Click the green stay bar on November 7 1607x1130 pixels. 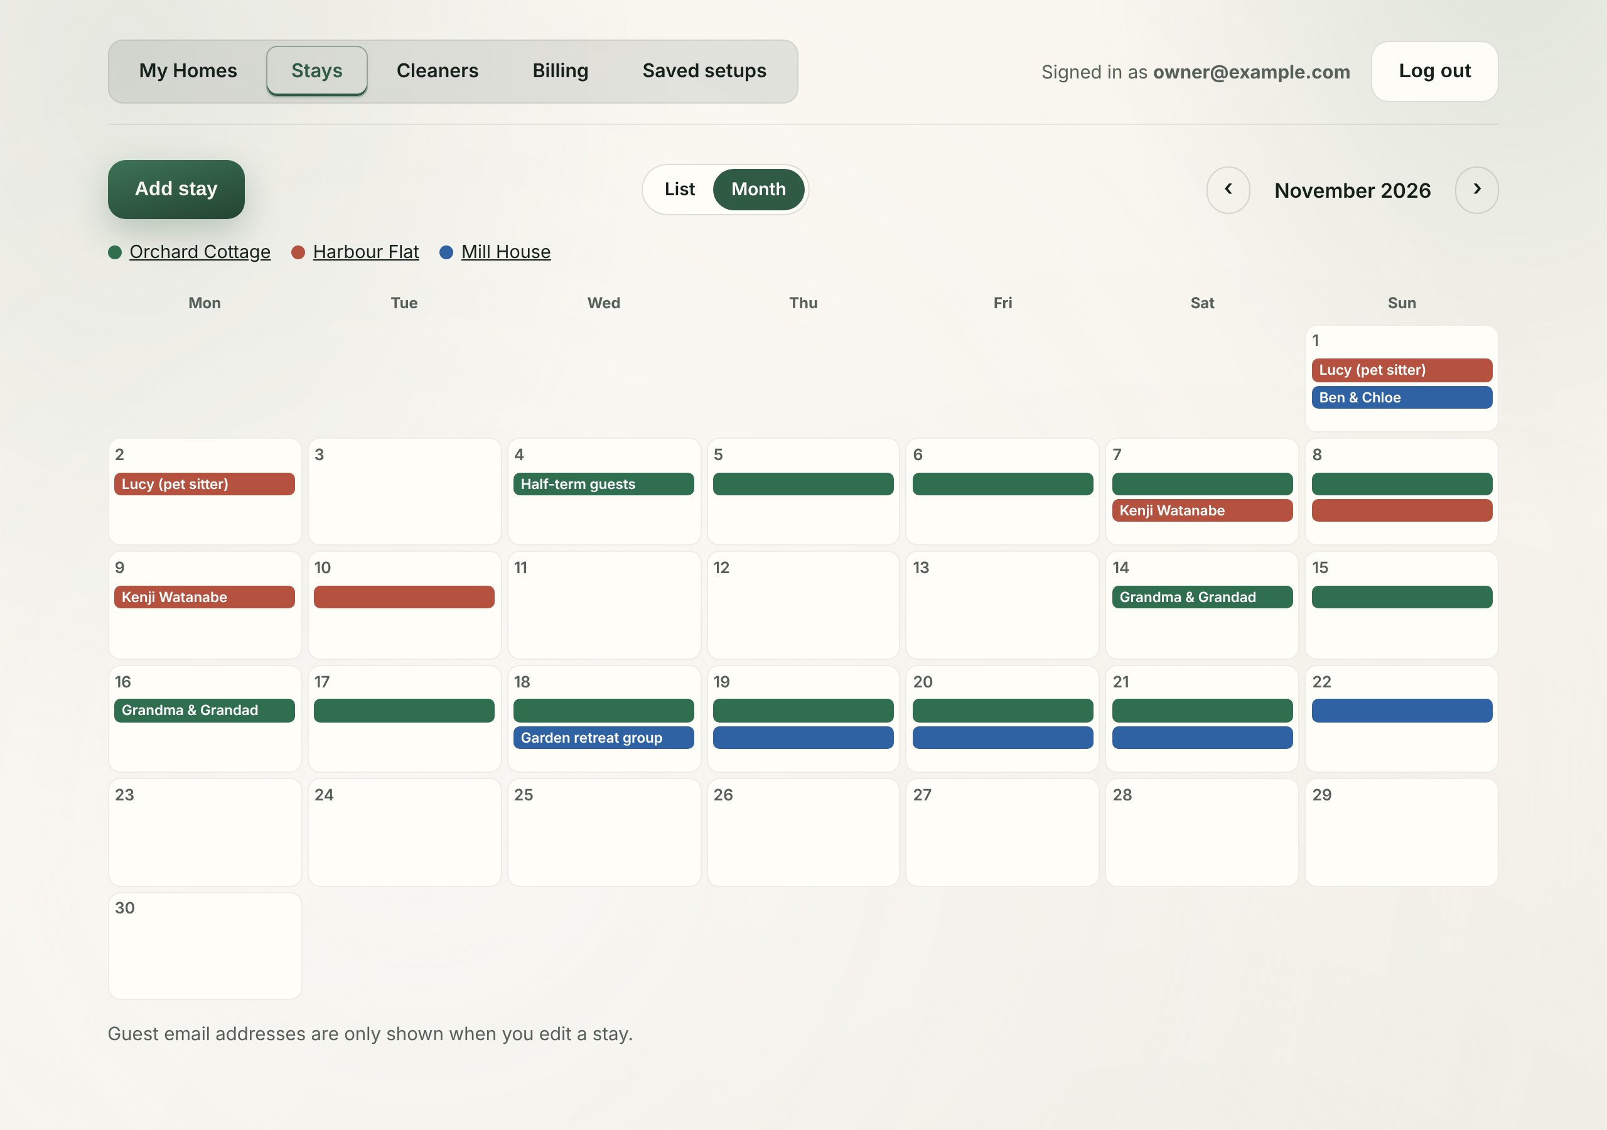(1201, 484)
